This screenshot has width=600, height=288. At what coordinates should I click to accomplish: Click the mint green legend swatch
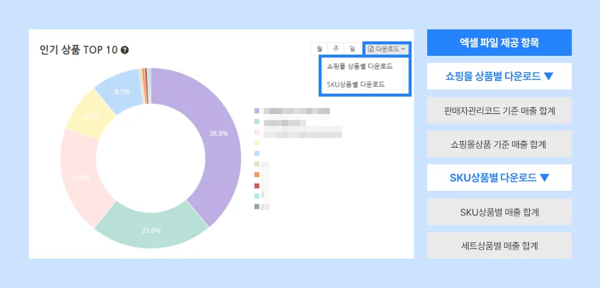257,122
